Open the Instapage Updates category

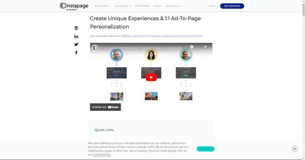(160, 36)
